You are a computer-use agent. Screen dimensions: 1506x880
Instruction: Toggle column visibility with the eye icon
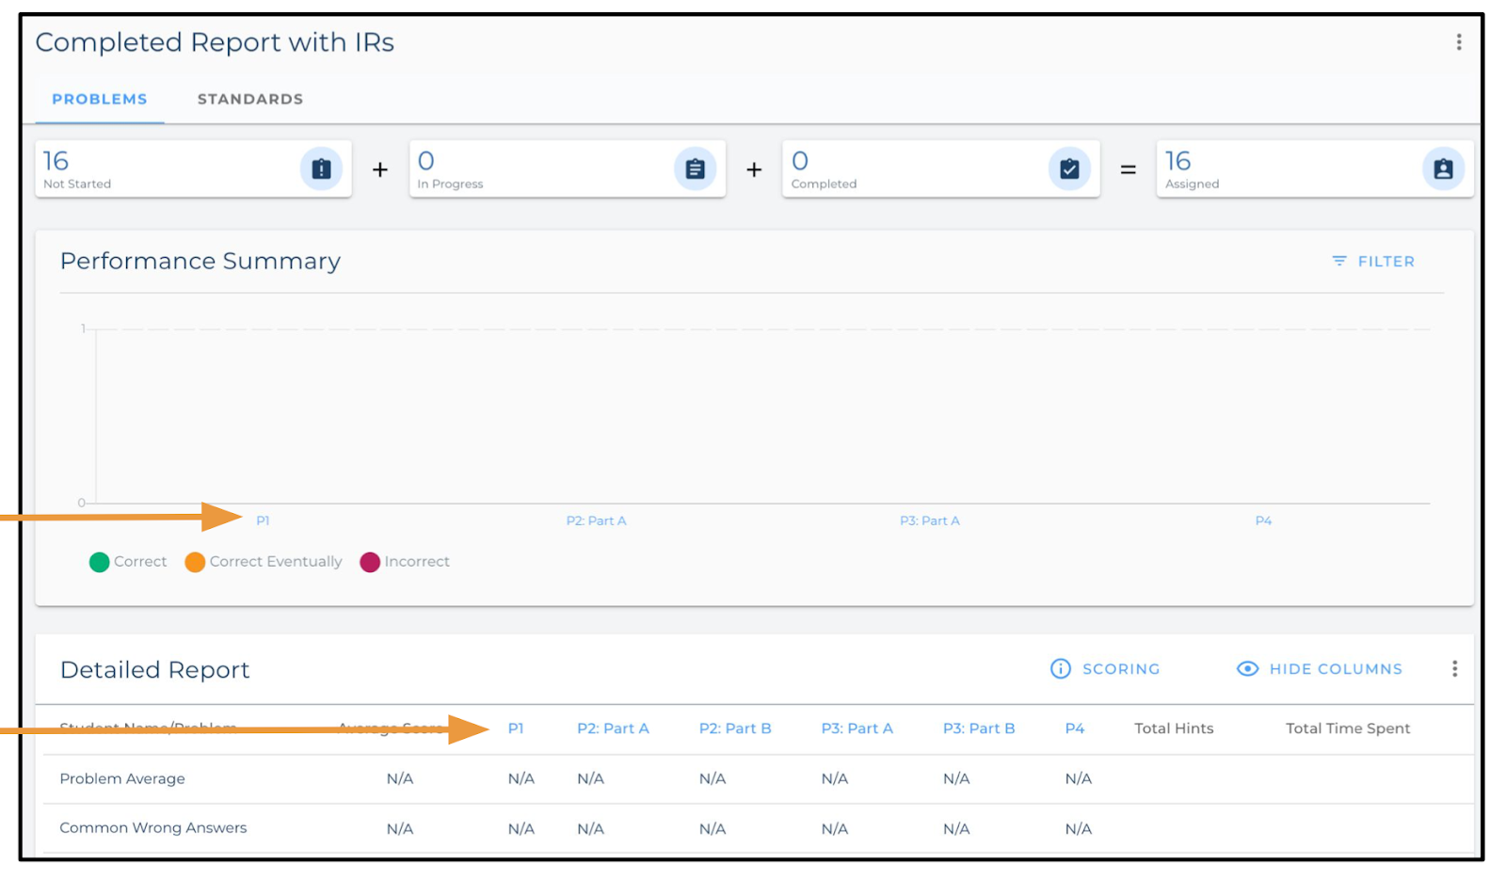1247,669
